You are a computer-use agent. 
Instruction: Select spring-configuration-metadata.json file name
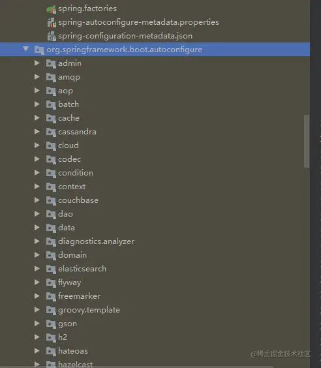tap(125, 36)
